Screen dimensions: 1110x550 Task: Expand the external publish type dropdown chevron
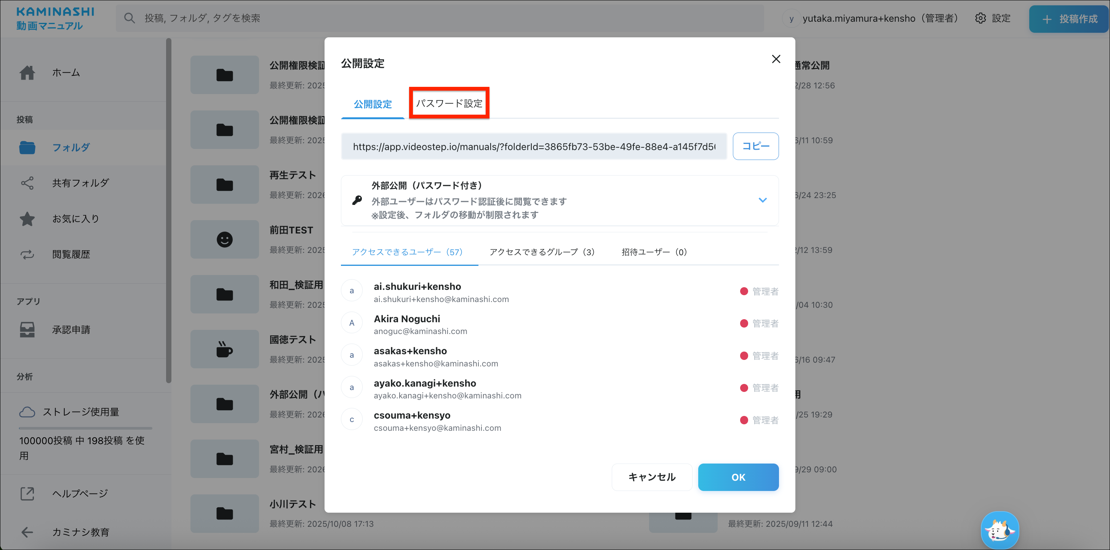(762, 200)
